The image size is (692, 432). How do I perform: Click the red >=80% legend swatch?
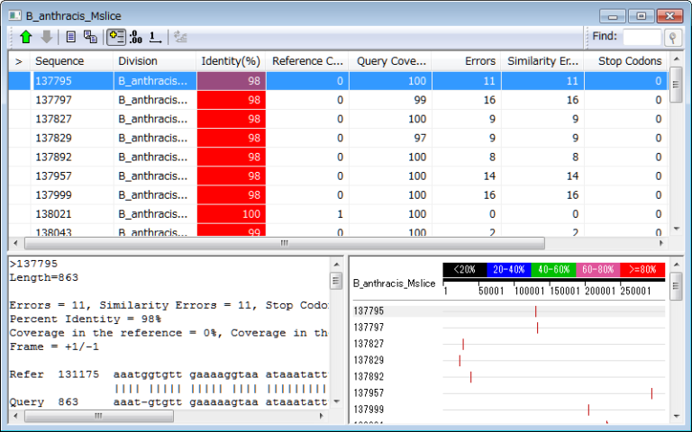(x=642, y=270)
